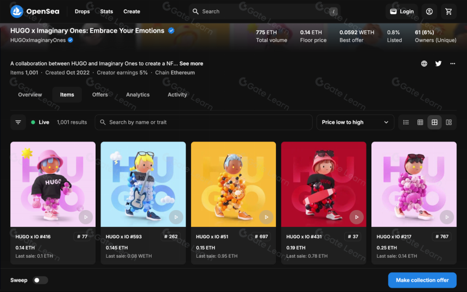Open the HUGO x IO #51 item link
The height and width of the screenshot is (292, 467).
tap(212, 237)
